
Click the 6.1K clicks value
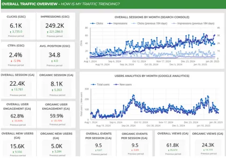coord(16,26)
